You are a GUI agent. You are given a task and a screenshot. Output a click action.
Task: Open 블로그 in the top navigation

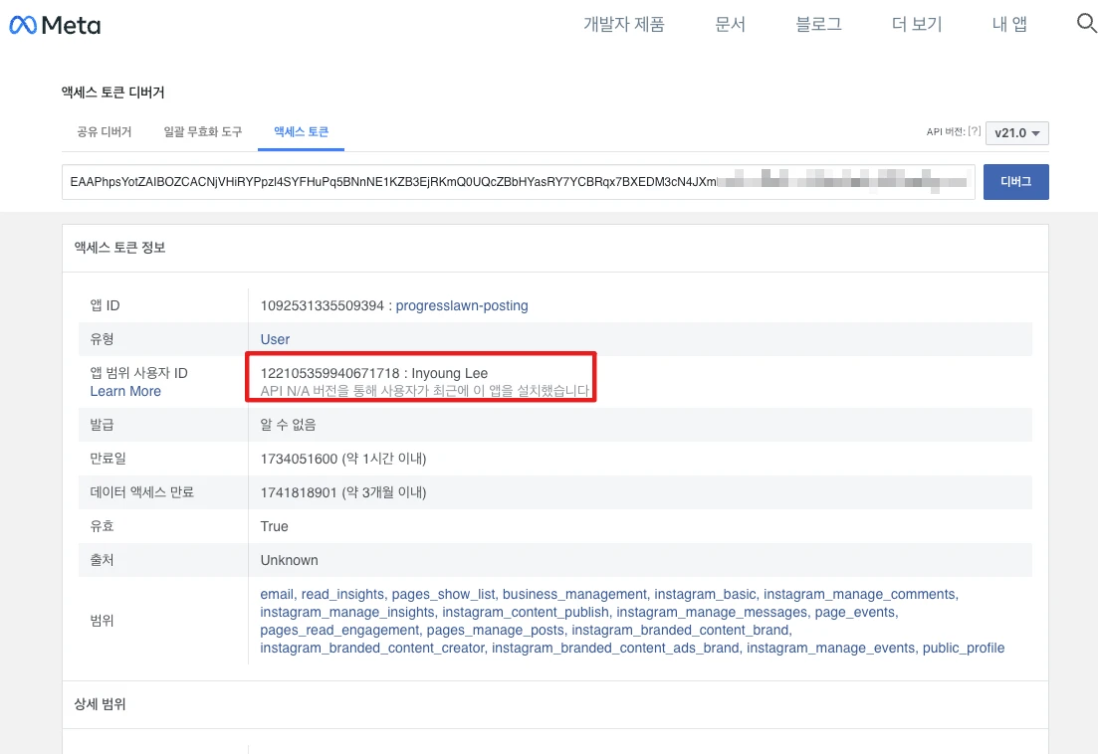(x=818, y=25)
